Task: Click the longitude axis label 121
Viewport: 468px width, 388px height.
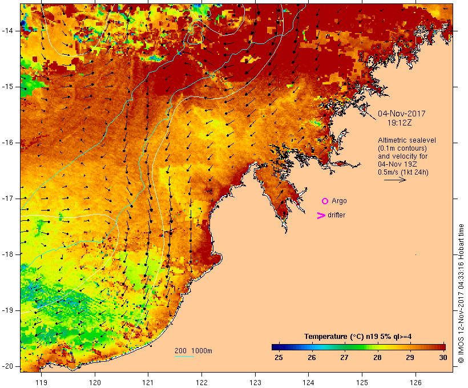Action: tap(148, 382)
